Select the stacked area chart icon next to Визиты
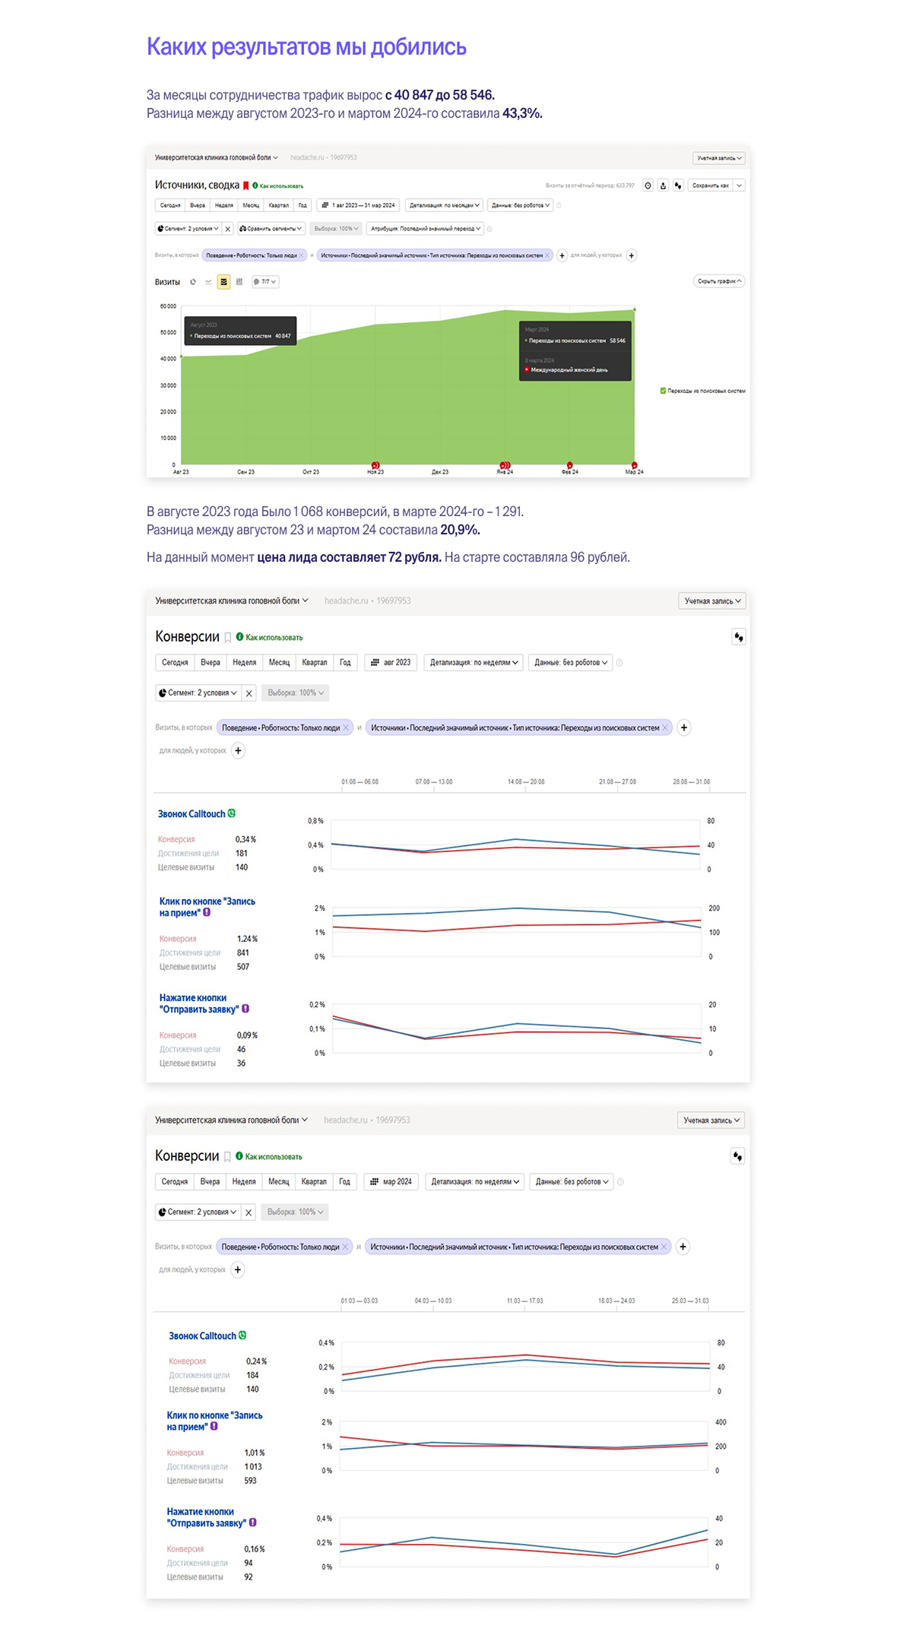Viewport: 912px width, 1629px height. point(223,282)
